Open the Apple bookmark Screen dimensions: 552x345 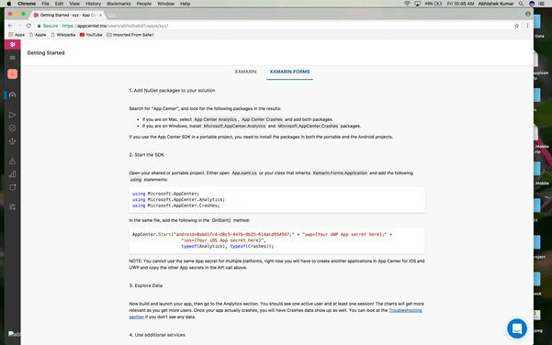pyautogui.click(x=38, y=35)
